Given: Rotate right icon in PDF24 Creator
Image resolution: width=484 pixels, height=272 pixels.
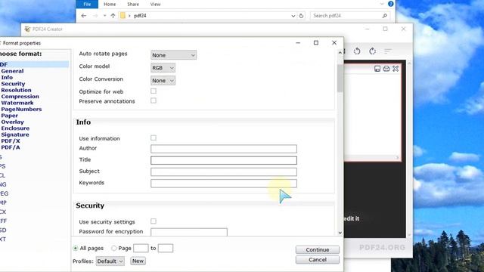Looking at the screenshot, I should click(x=373, y=51).
